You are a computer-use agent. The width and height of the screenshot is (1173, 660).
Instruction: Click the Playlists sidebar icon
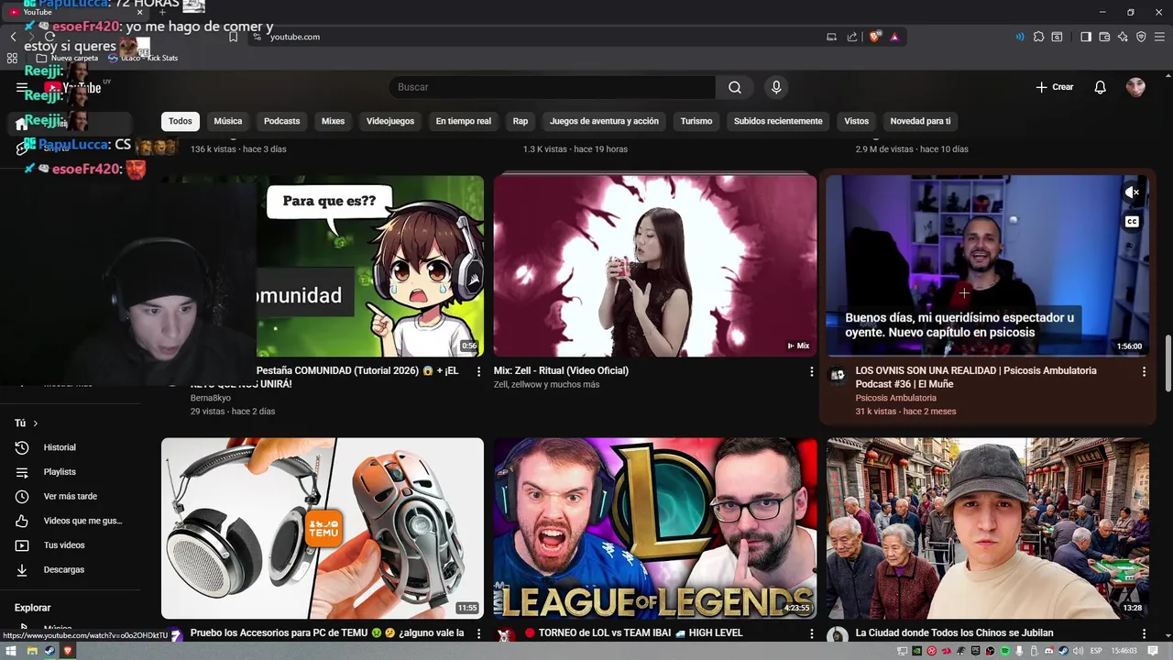[22, 472]
